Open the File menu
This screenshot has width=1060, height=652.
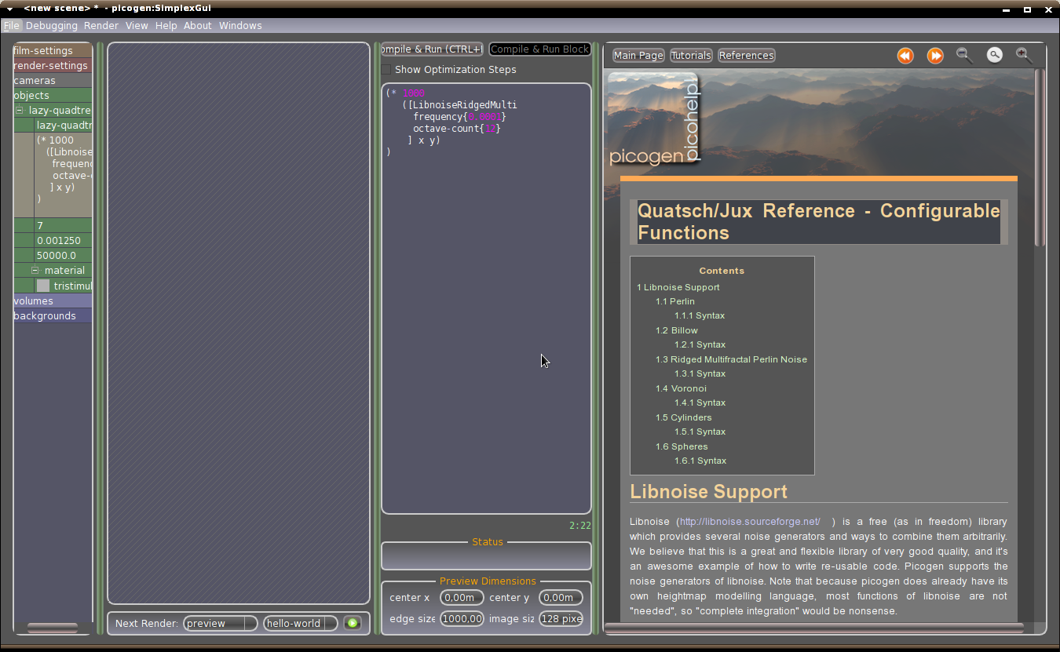(12, 26)
